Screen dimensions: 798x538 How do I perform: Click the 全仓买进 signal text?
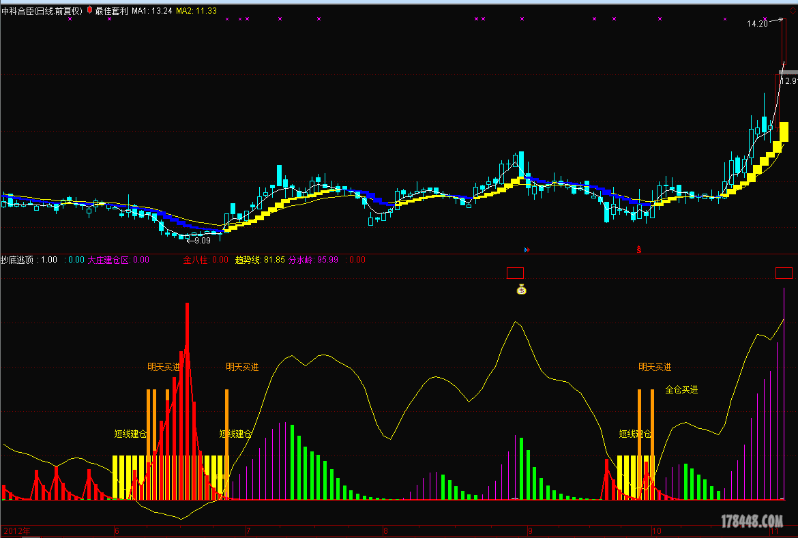(681, 390)
